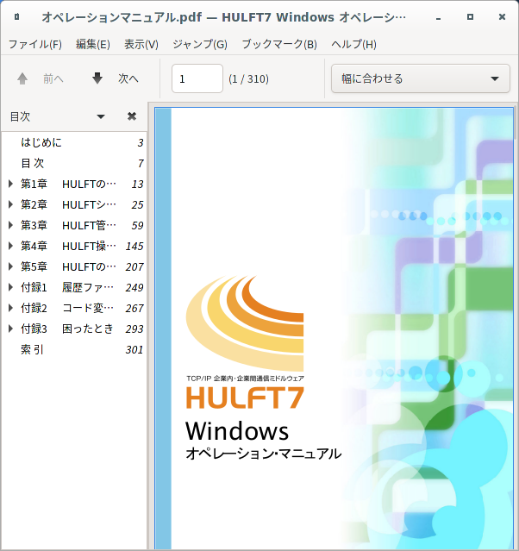Viewport: 519px width, 551px height.
Task: Expand the 第5章 tree entry
Action: click(x=10, y=266)
